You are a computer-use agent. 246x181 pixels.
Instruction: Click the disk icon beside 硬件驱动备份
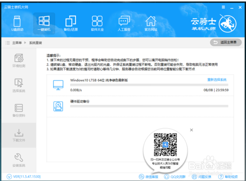coord(58,107)
